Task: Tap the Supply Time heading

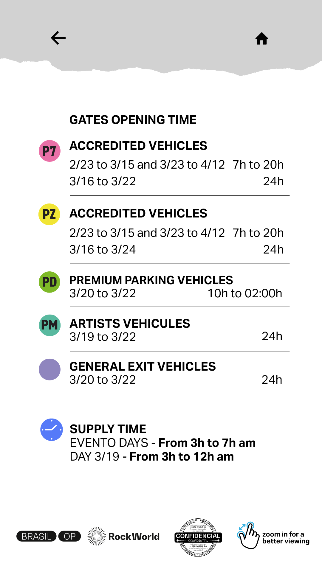Action: pos(108,429)
